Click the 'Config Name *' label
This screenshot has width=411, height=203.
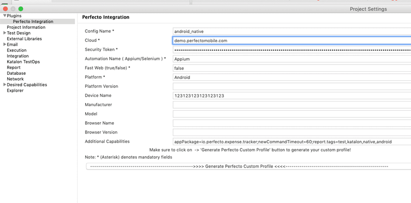99,31
